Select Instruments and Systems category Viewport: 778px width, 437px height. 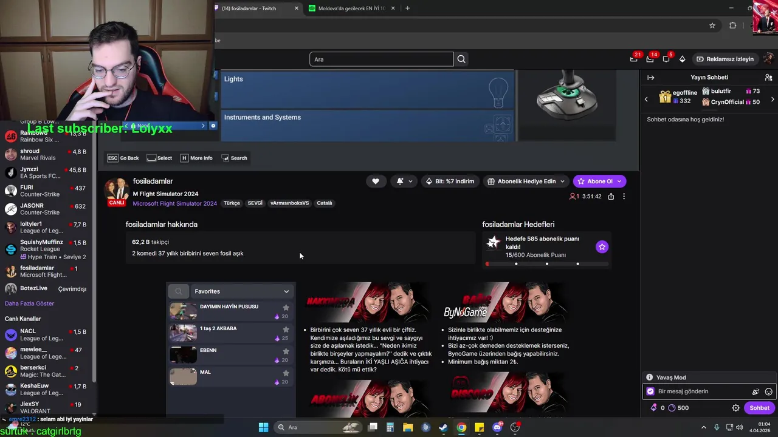coord(367,125)
